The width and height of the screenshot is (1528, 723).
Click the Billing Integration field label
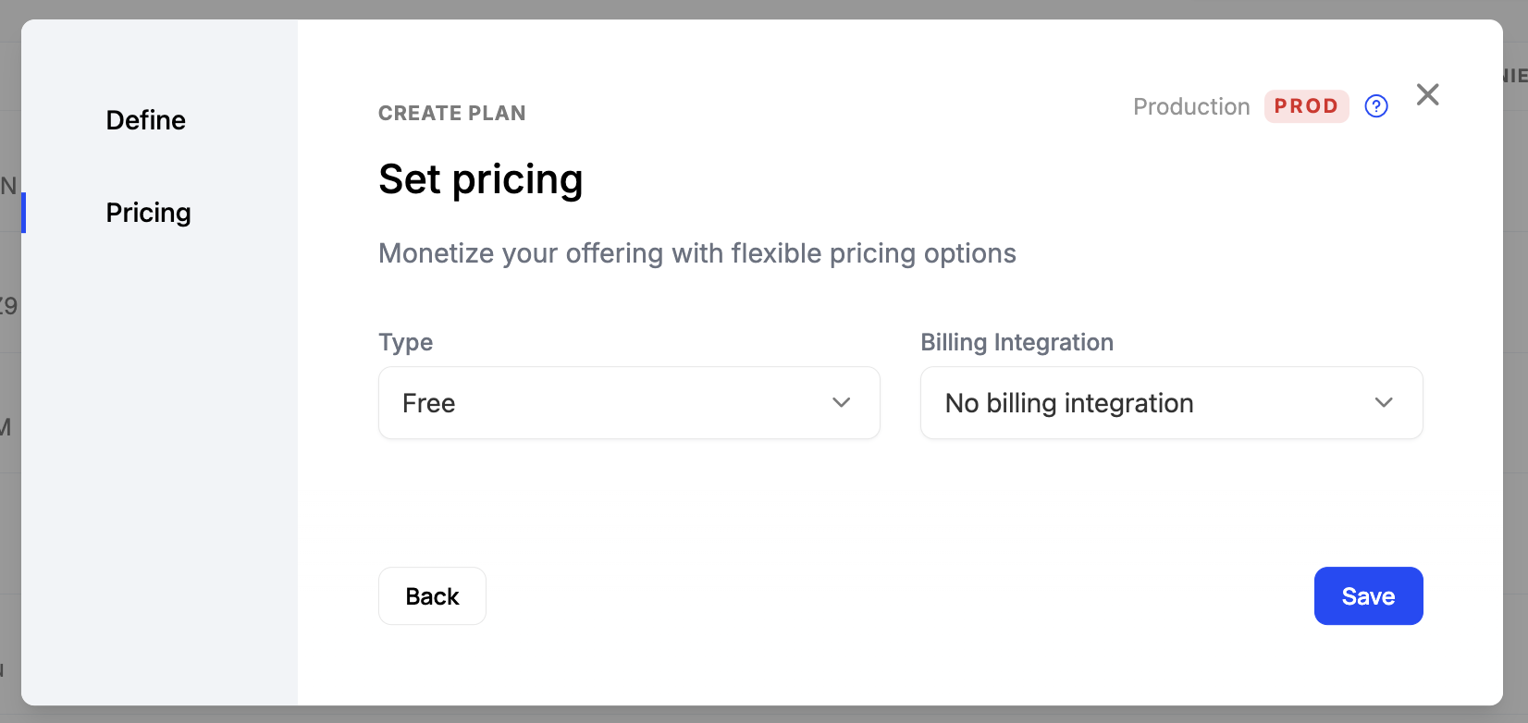[x=1017, y=342]
